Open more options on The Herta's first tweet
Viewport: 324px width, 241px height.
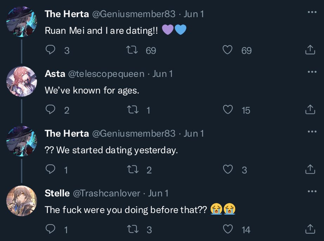pyautogui.click(x=312, y=12)
